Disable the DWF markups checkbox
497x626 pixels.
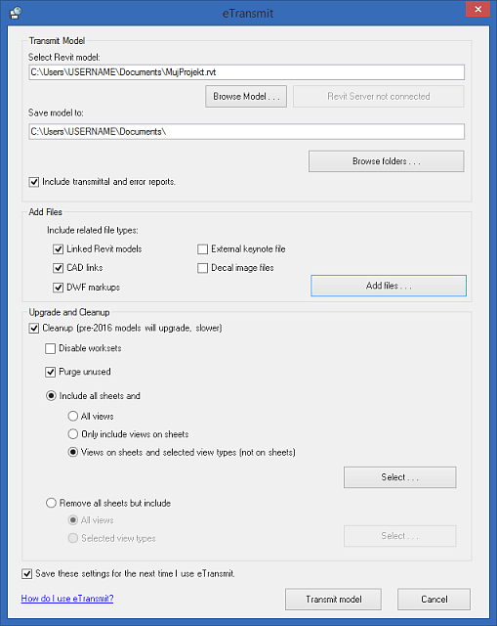click(58, 288)
